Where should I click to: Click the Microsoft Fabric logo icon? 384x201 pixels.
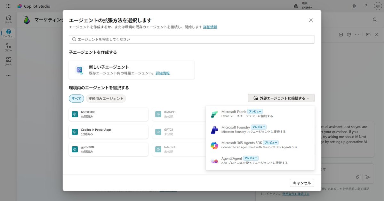point(214,114)
